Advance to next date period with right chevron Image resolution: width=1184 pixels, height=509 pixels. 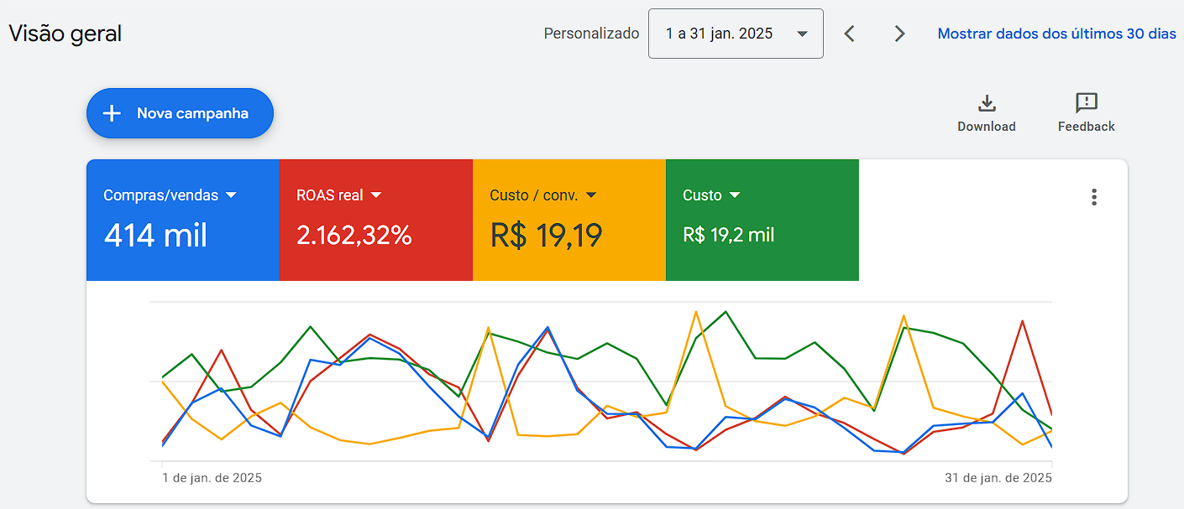click(x=899, y=34)
